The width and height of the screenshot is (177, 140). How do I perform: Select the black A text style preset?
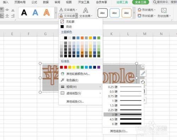(24, 12)
